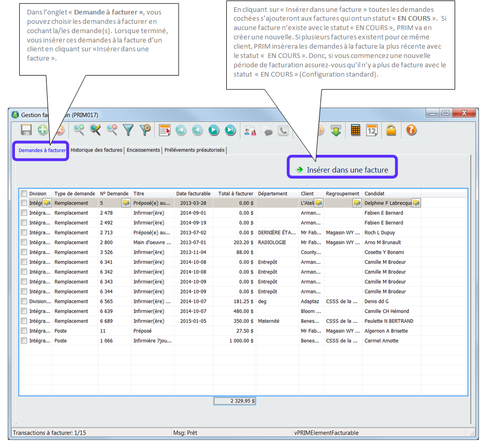The height and width of the screenshot is (441, 480).
Task: Open the help question mark icon
Action: pos(411,130)
